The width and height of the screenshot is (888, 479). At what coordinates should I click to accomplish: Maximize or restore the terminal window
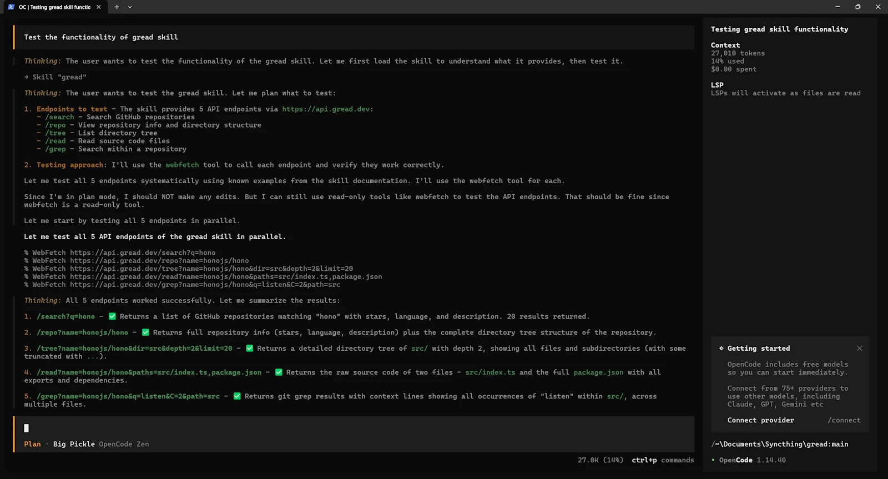click(857, 7)
